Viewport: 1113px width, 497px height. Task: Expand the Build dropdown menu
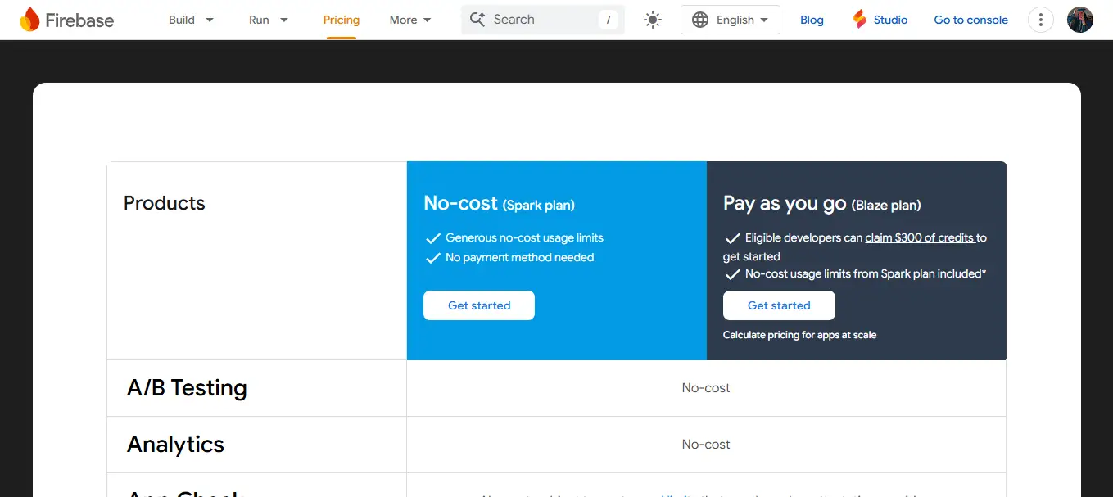pyautogui.click(x=191, y=20)
